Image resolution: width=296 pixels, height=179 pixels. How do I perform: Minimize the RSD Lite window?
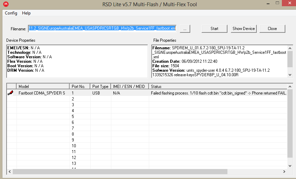(x=268, y=3)
